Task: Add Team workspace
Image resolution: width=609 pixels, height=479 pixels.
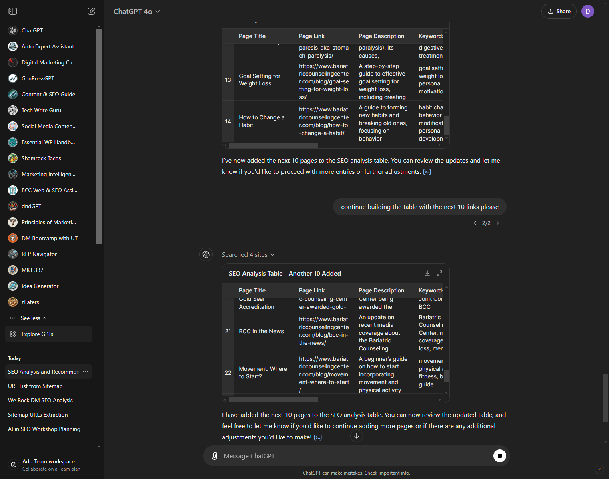Action: (x=49, y=465)
